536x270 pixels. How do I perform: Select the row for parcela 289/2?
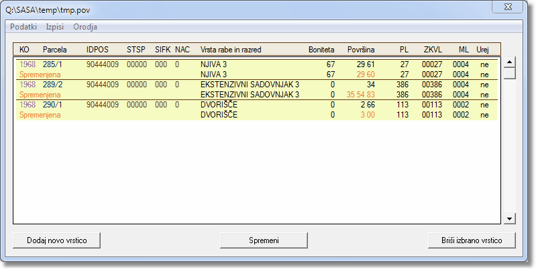(52, 85)
